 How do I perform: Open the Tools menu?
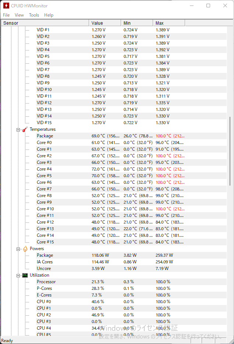click(x=34, y=15)
